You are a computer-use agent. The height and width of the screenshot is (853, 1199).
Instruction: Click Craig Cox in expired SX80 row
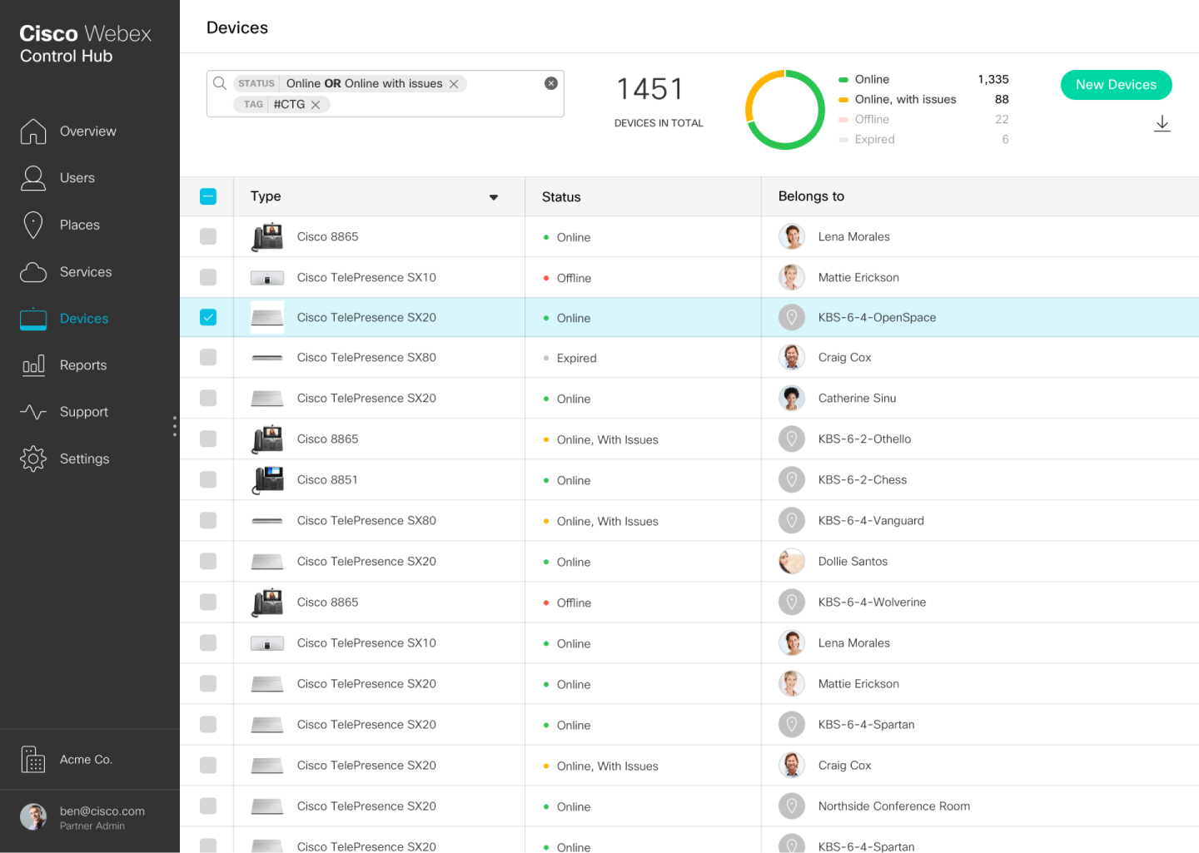pos(844,357)
